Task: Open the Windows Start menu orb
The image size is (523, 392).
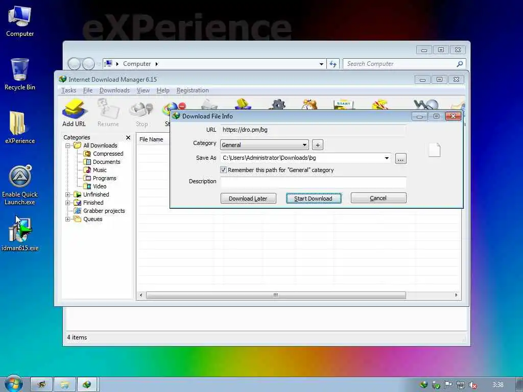Action: (13, 384)
